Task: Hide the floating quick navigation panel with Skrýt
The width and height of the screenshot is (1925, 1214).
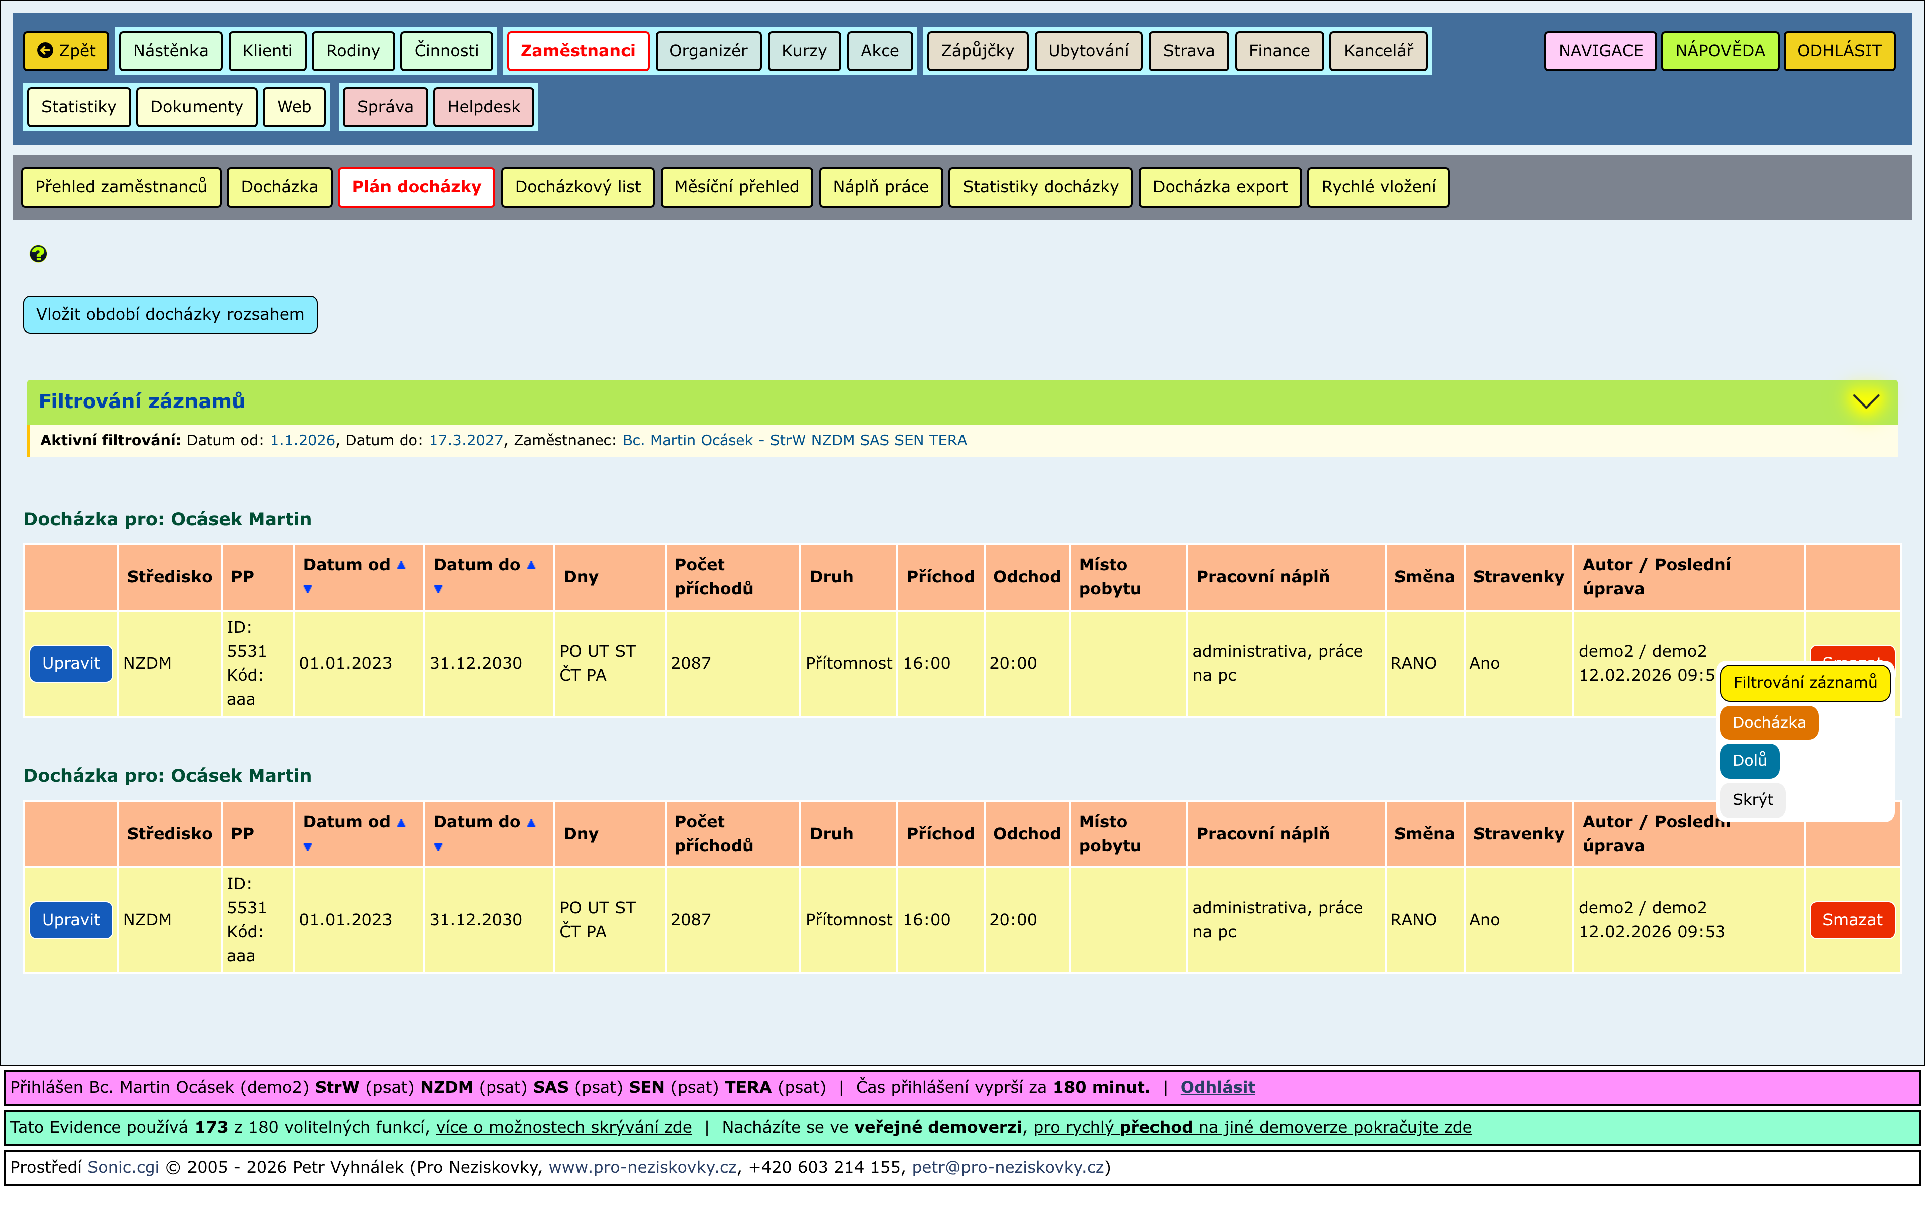Action: coord(1752,800)
